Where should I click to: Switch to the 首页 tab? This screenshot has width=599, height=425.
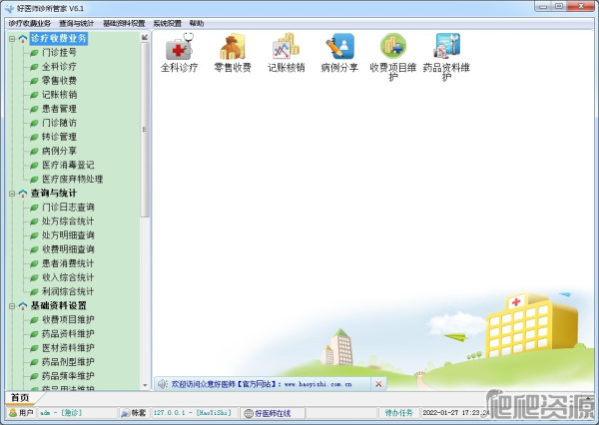point(19,397)
